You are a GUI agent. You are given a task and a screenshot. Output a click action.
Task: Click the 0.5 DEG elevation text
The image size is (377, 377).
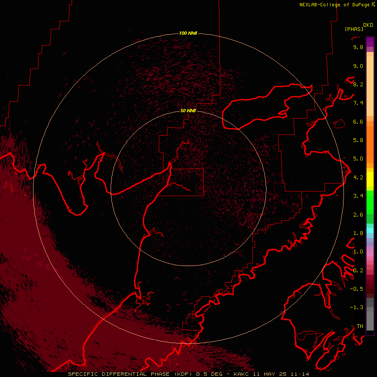click(210, 374)
